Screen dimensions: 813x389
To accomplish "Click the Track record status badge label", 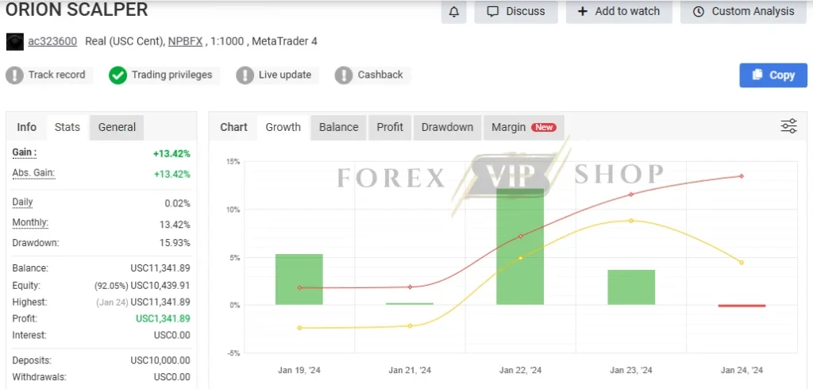I will pos(56,75).
